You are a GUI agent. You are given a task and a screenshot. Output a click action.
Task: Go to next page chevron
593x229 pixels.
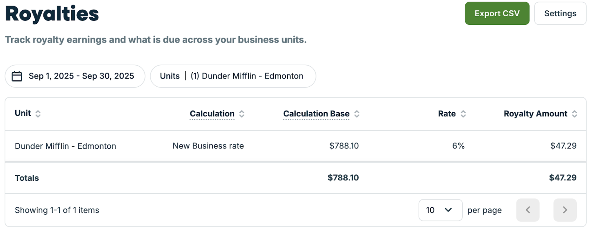[565, 210]
